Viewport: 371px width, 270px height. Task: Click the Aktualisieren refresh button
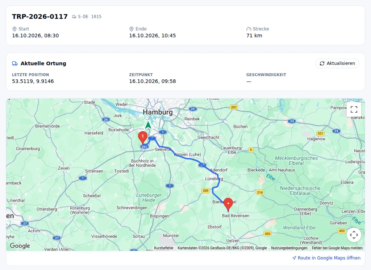point(337,63)
